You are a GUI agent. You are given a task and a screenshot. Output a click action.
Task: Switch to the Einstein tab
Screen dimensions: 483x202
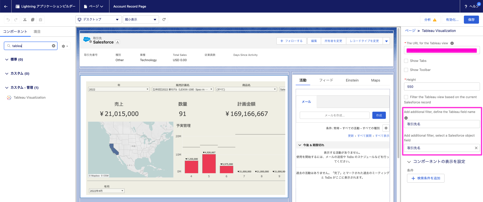[x=352, y=80]
